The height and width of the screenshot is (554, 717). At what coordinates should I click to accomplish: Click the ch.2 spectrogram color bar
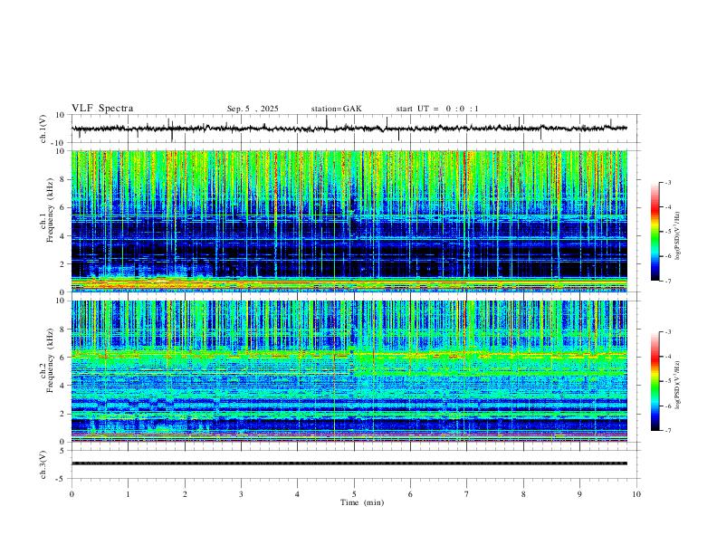point(655,381)
